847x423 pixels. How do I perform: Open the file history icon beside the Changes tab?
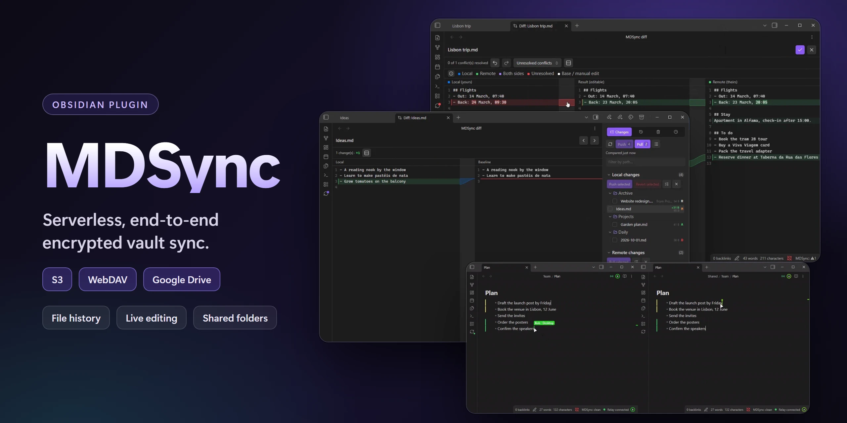[641, 132]
